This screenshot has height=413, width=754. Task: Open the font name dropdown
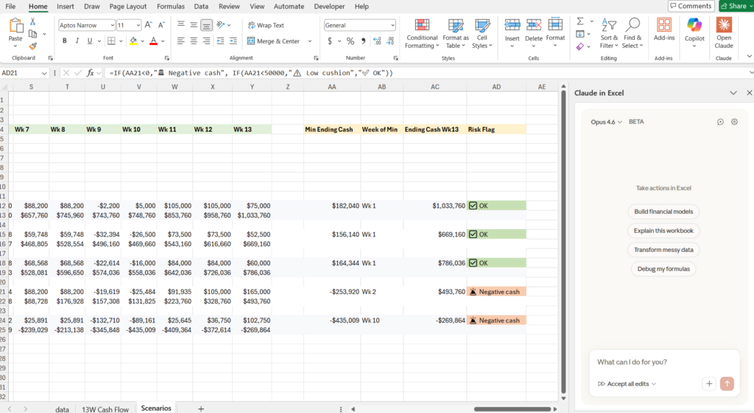112,25
